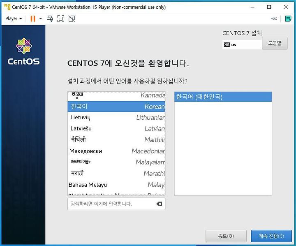Select Latviešu Latvian language row
Viewport: 296px width, 246px height.
(116, 129)
